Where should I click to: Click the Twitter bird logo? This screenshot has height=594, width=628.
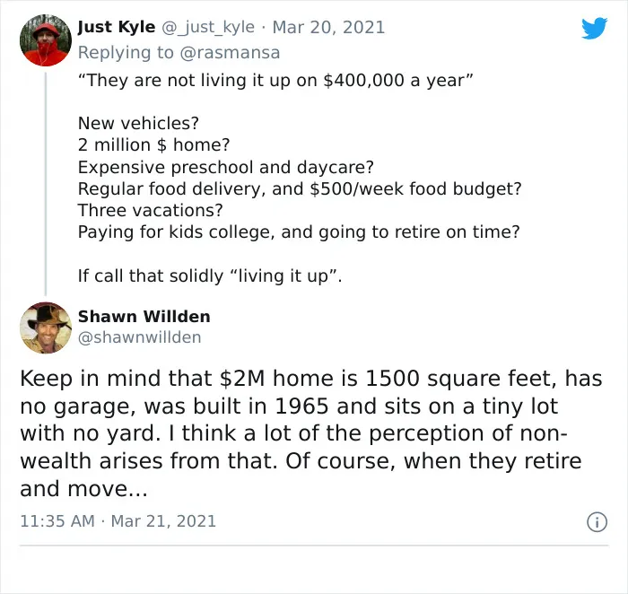click(x=595, y=28)
